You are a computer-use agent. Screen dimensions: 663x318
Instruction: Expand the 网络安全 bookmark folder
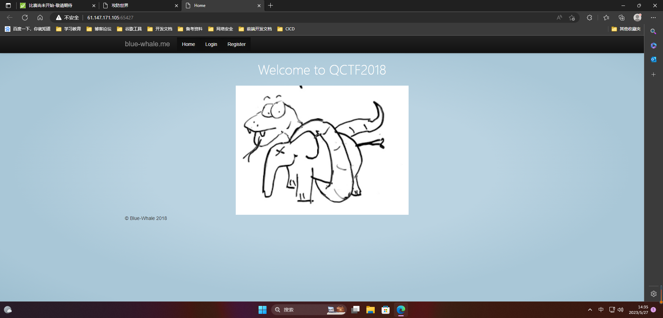[221, 29]
